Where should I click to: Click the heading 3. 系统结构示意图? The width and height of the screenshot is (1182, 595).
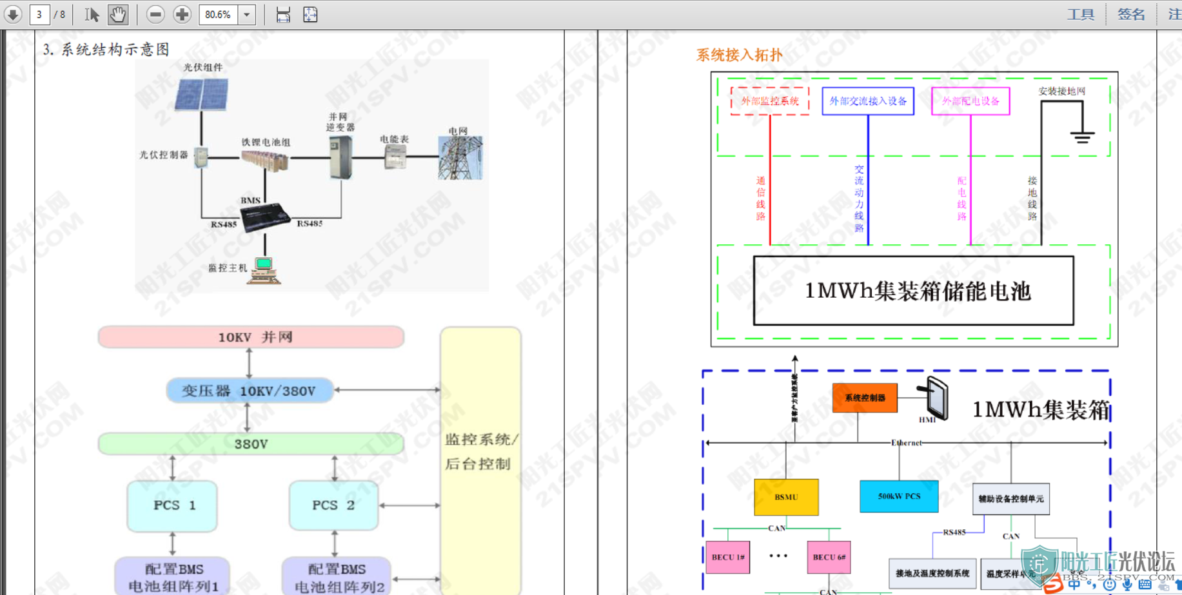106,50
